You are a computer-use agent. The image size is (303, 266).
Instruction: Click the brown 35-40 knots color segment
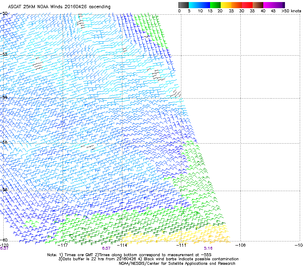point(258,5)
